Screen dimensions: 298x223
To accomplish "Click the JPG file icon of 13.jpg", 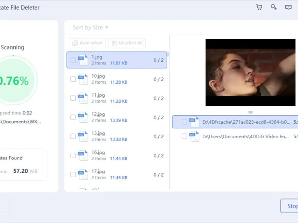I will 83,136.
